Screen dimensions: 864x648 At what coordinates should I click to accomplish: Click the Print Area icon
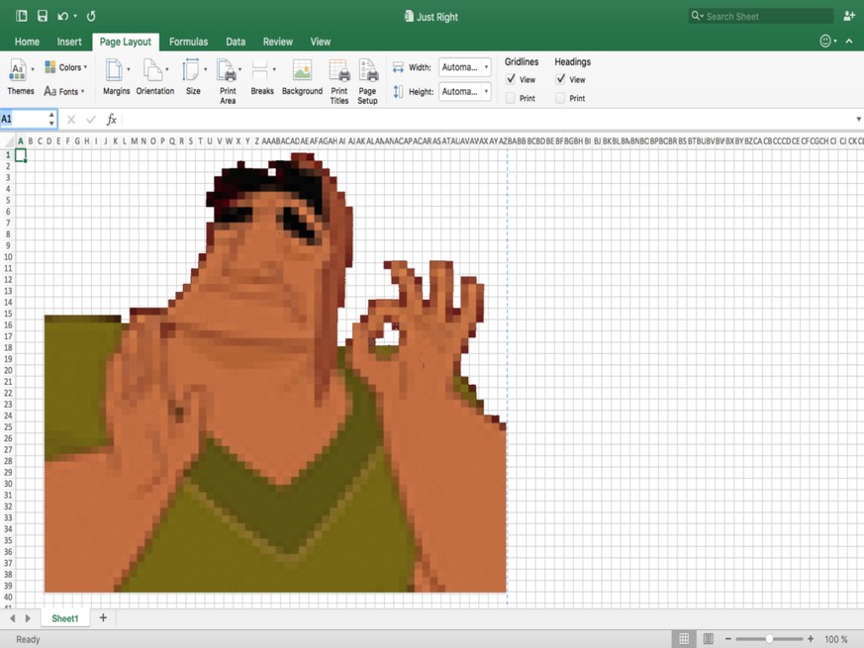point(227,72)
